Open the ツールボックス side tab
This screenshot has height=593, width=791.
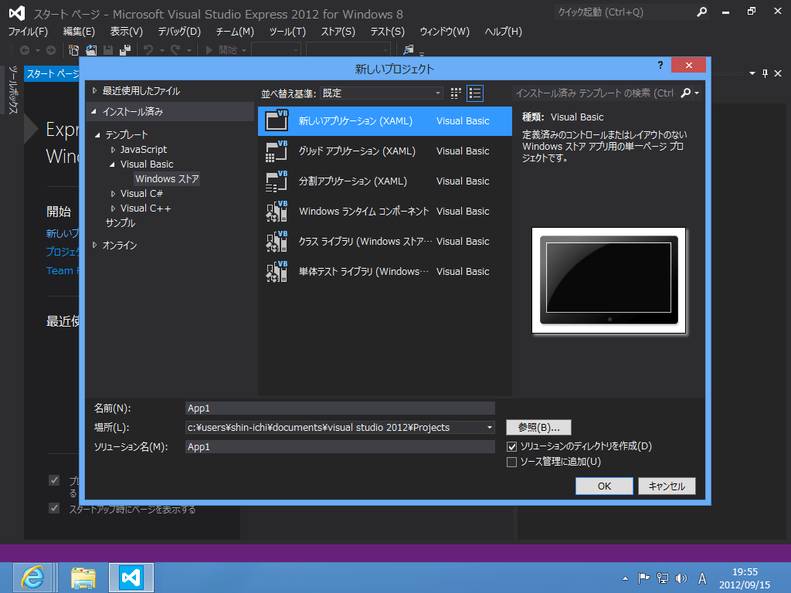coord(13,90)
